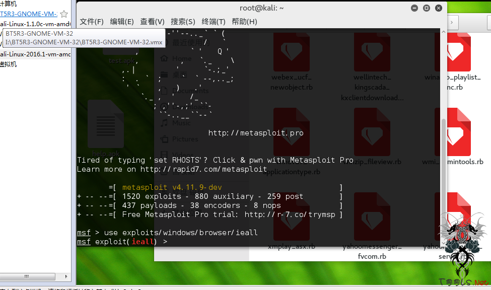
Task: Click the "use exploits/windows/browser/ieall" command text
Action: pyautogui.click(x=181, y=233)
